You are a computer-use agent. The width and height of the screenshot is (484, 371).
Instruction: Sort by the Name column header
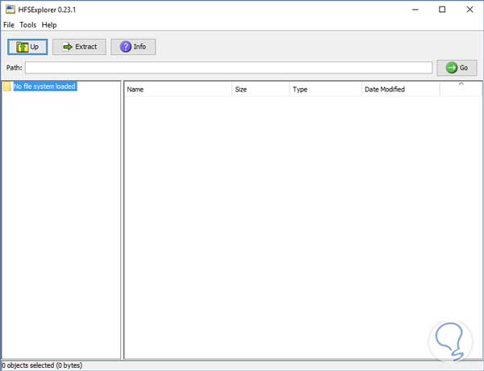(177, 90)
